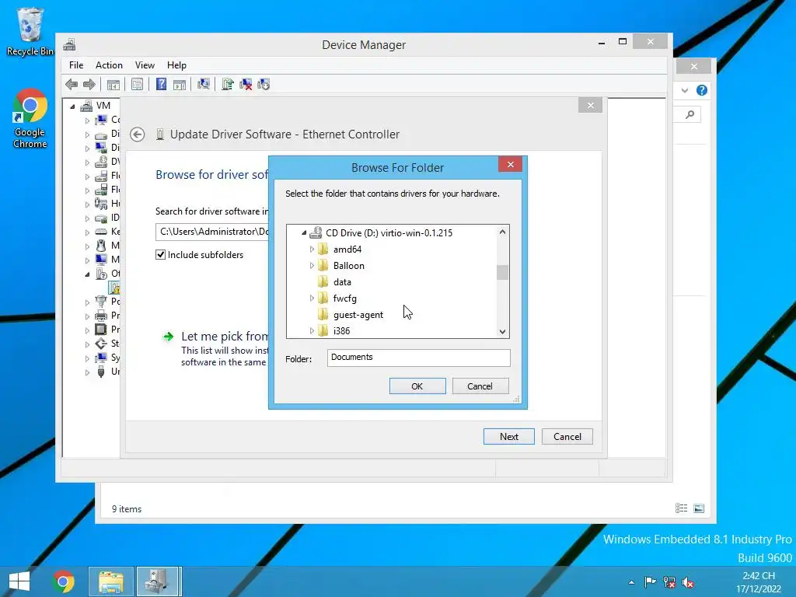Uncheck the Include subfolders checkbox

click(x=160, y=255)
